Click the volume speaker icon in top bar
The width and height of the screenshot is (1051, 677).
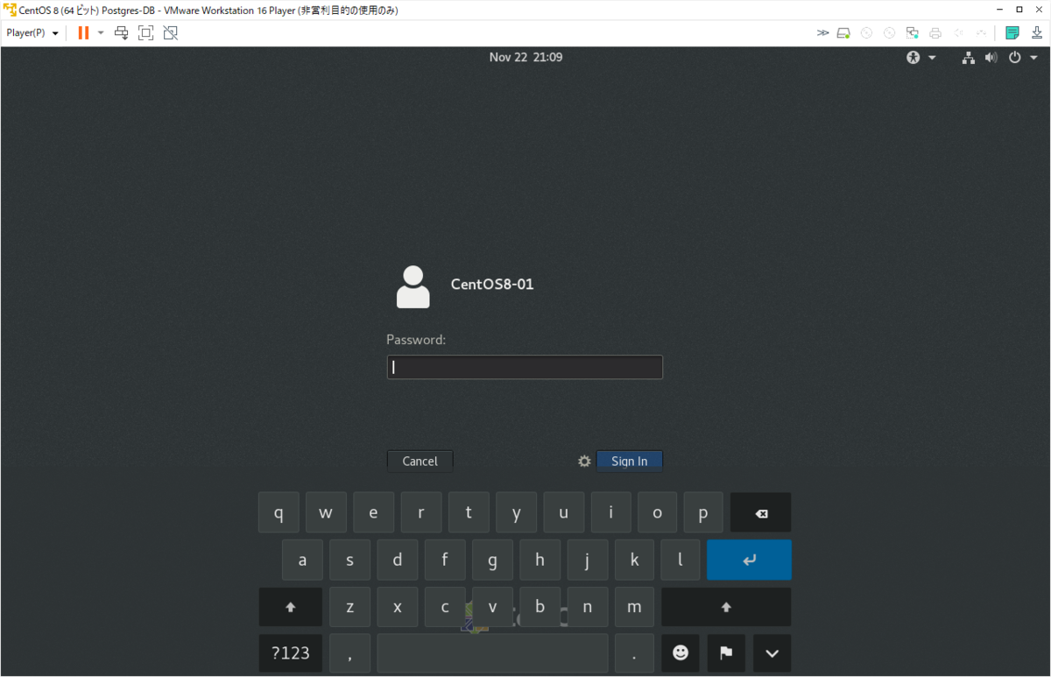(991, 58)
